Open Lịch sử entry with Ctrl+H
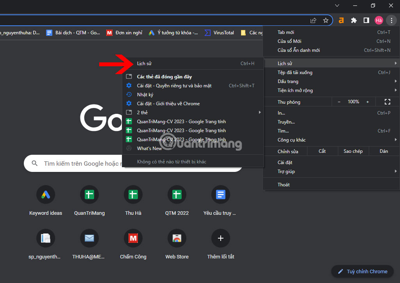This screenshot has height=283, width=400. 193,64
